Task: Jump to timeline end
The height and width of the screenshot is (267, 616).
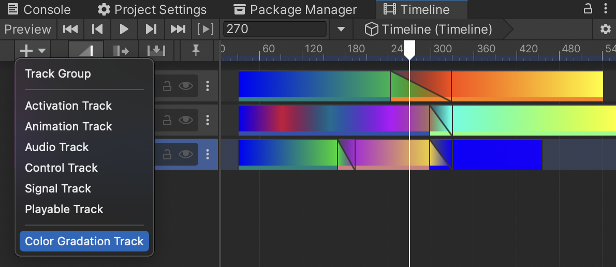Action: [178, 29]
